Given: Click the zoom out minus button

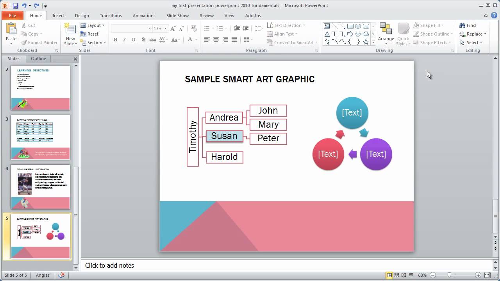Looking at the screenshot, I should [433, 275].
